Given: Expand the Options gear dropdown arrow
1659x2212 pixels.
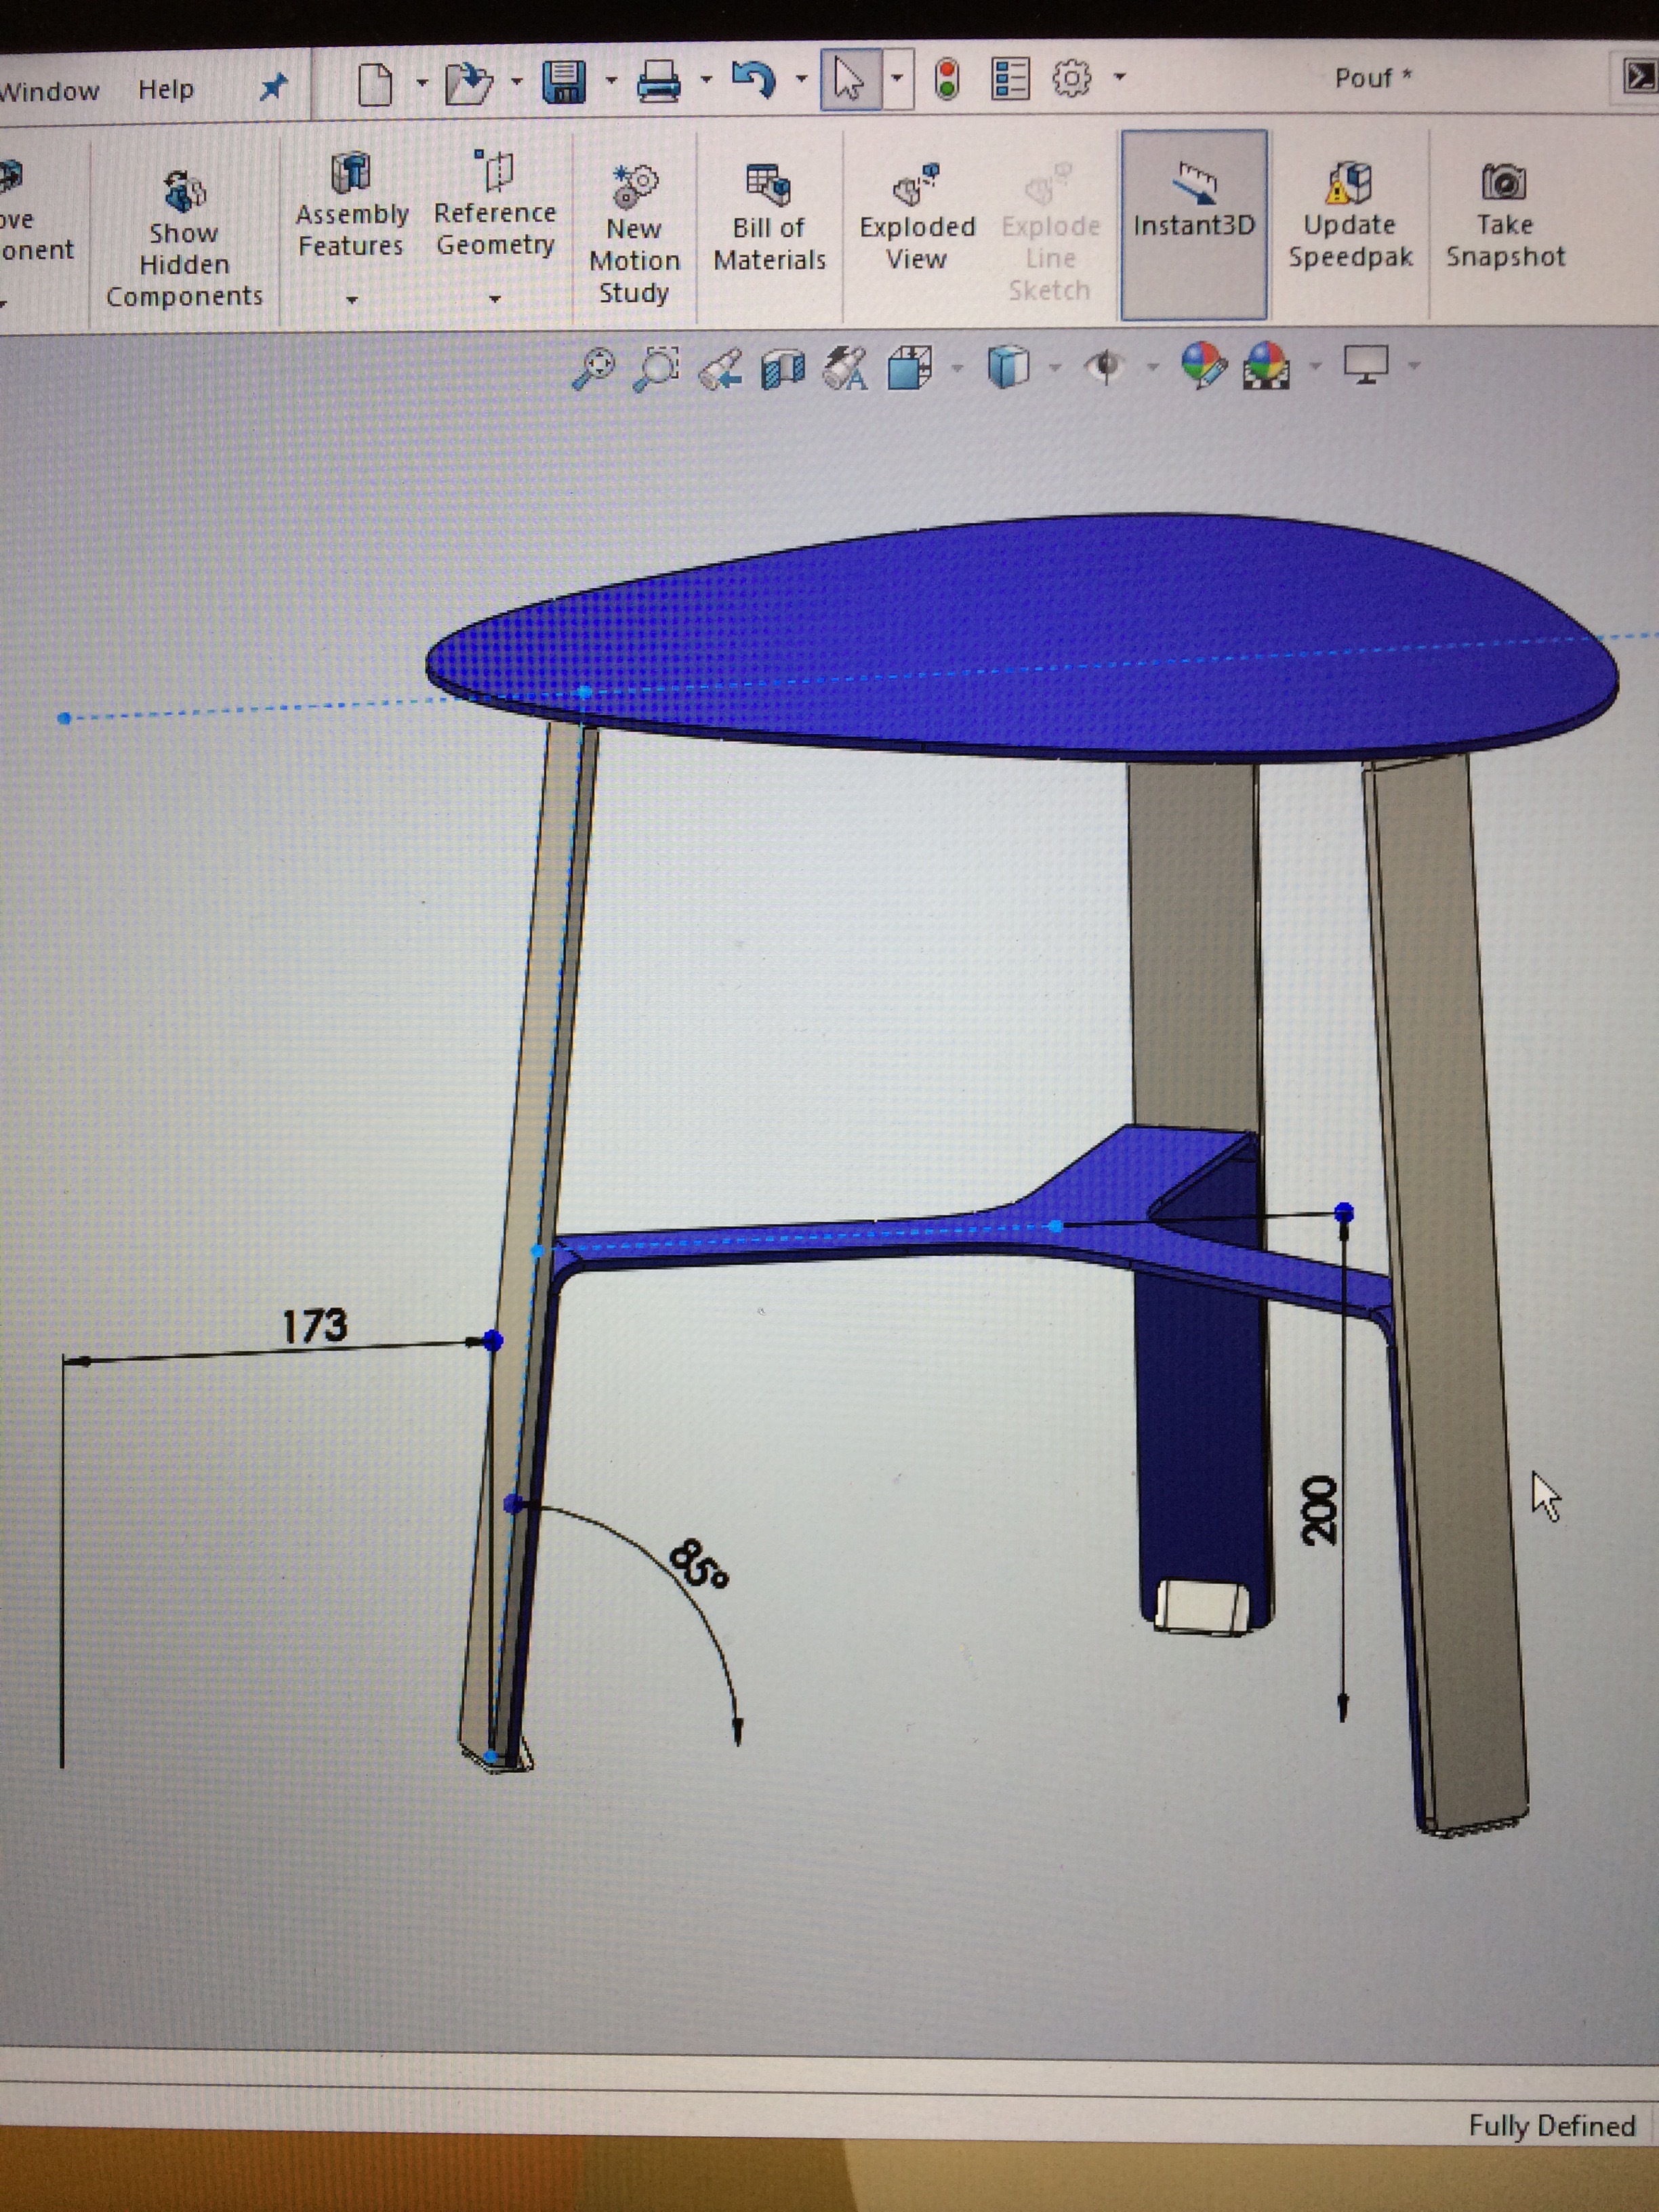Looking at the screenshot, I should coord(1120,76).
